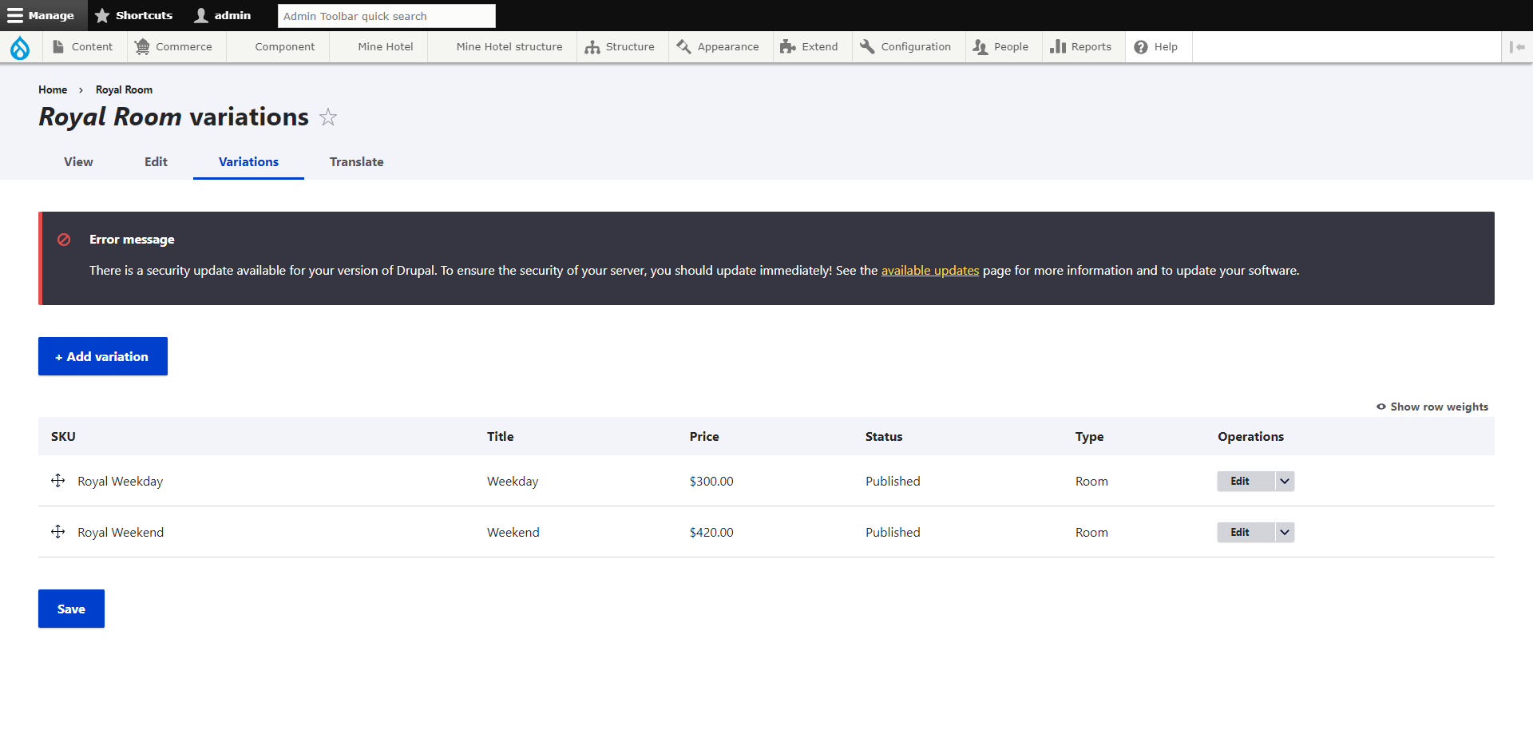Toggle Show row weights
This screenshot has height=734, width=1533.
[1432, 407]
